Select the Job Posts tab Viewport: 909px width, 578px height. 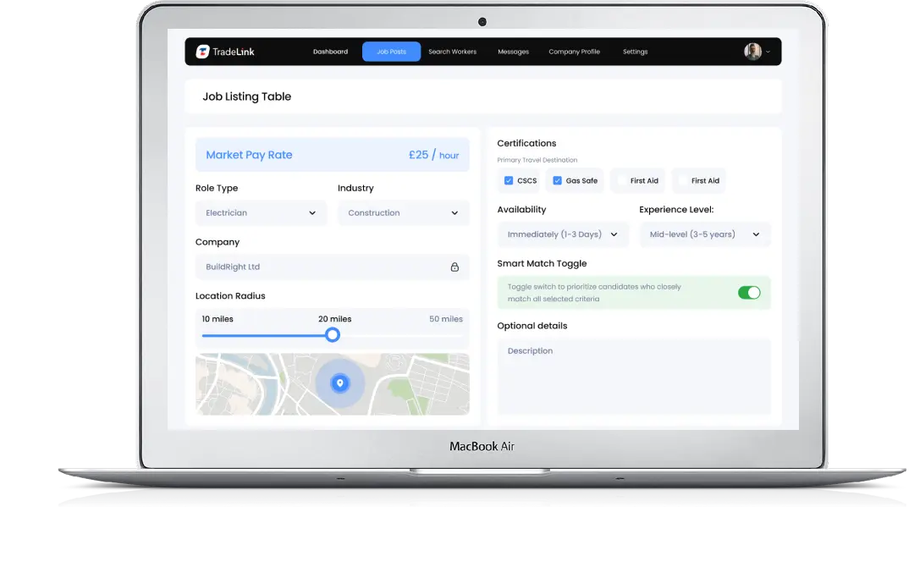point(391,52)
